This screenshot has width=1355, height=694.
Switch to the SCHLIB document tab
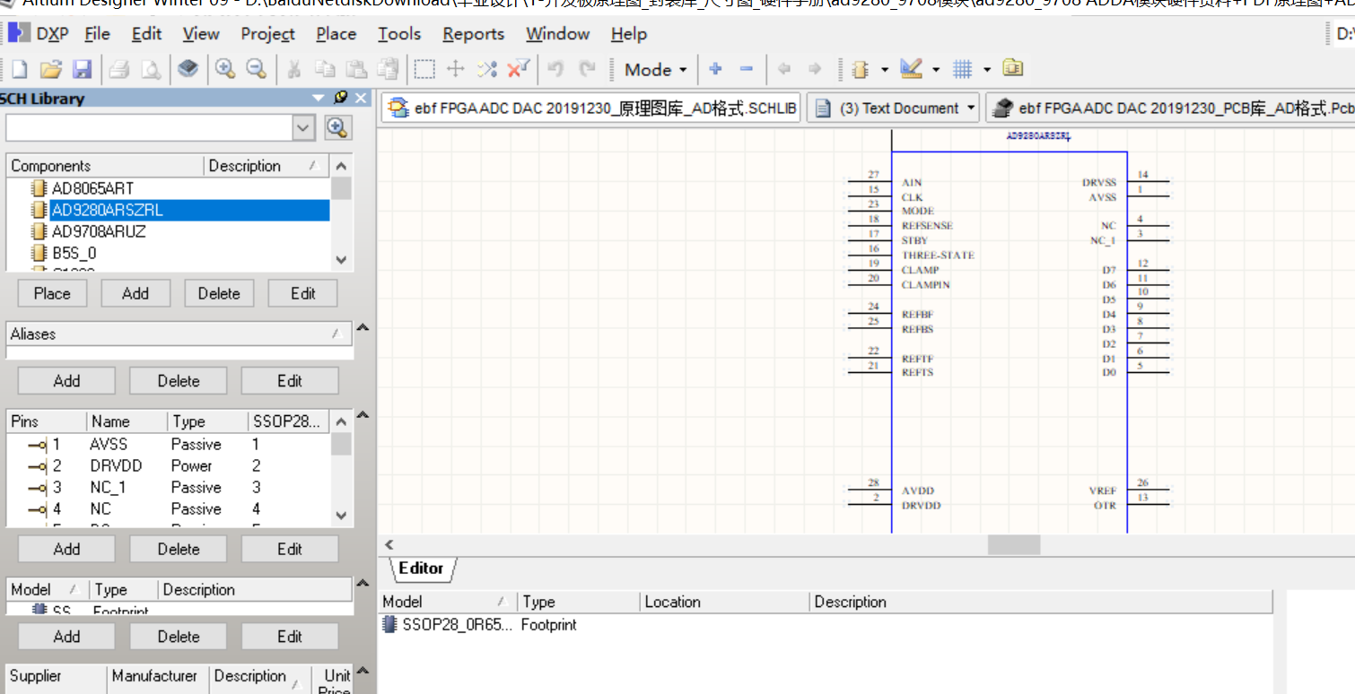590,108
